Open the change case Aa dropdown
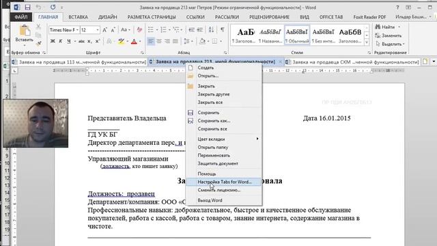 (x=126, y=30)
